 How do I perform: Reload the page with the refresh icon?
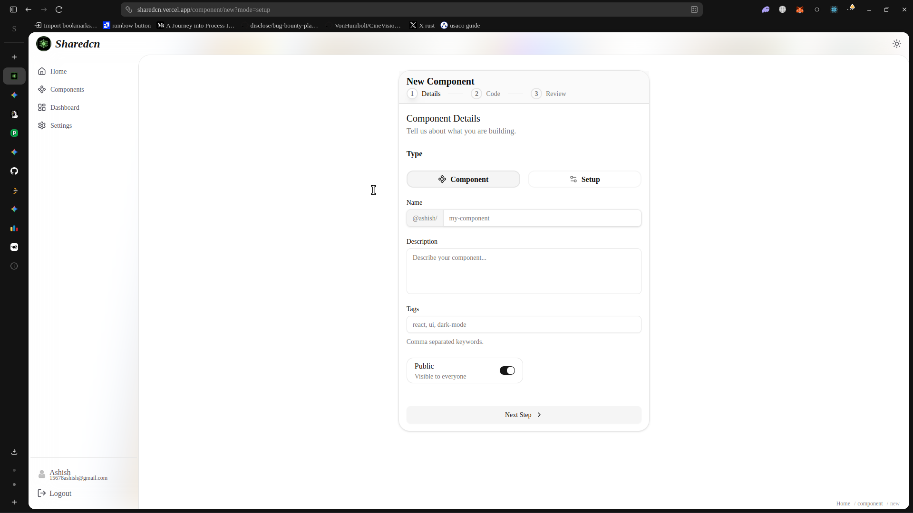tap(59, 9)
